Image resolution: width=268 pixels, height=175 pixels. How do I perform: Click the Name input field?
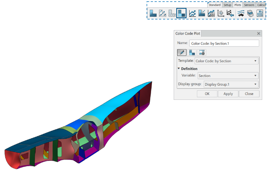click(x=224, y=43)
